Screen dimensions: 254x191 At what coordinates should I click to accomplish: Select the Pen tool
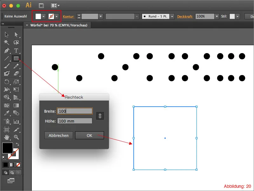pyautogui.click(x=7, y=51)
